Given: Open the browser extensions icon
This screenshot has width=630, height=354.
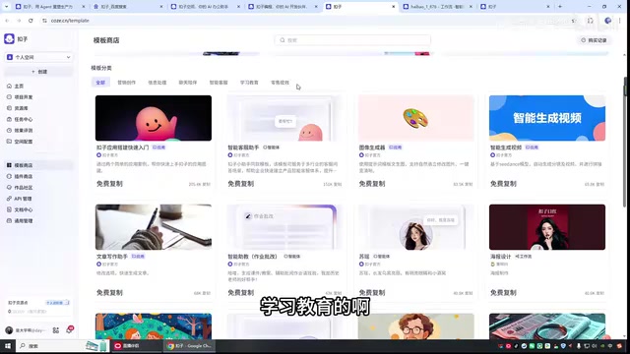Looking at the screenshot, I should click(590, 21).
